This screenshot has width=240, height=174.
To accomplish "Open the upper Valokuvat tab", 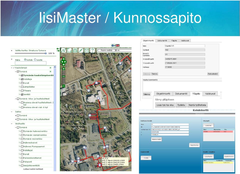I will pos(185,41).
